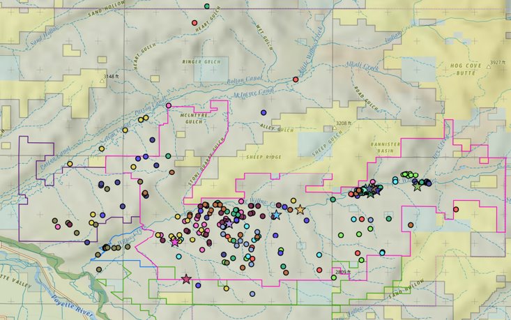Image resolution: width=511 pixels, height=320 pixels.
Task: Select the SHEEP RIDGE label
Action: [264, 157]
